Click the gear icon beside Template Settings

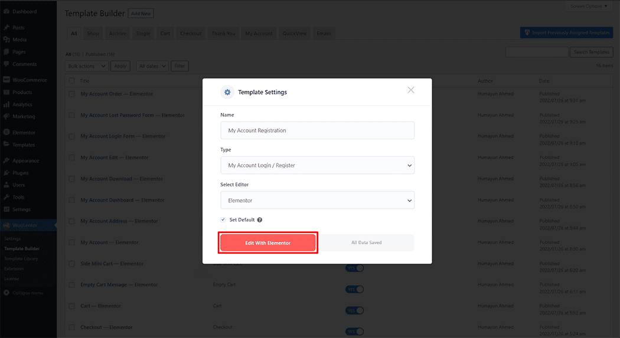(x=227, y=92)
